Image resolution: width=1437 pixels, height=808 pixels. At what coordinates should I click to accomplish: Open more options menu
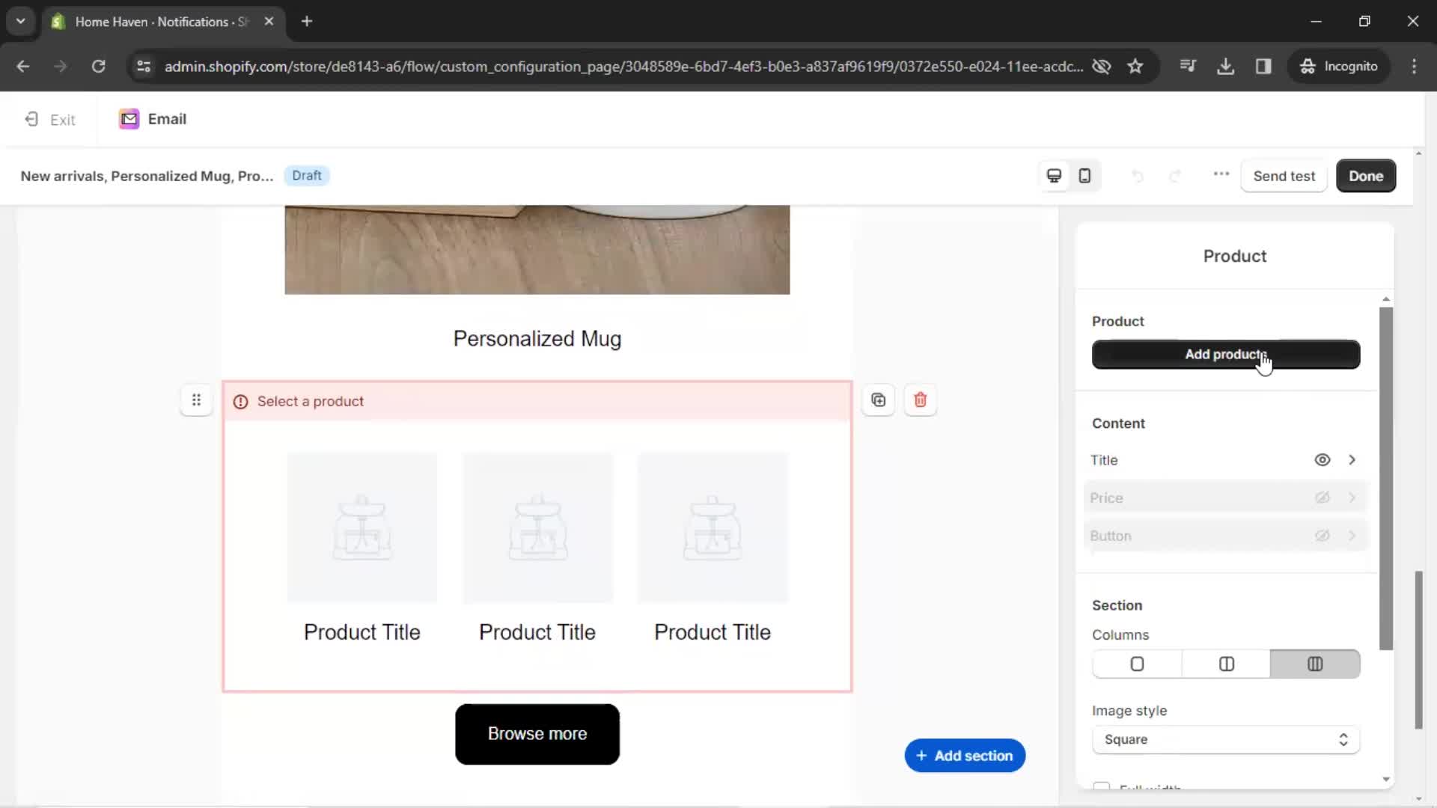[x=1221, y=176]
